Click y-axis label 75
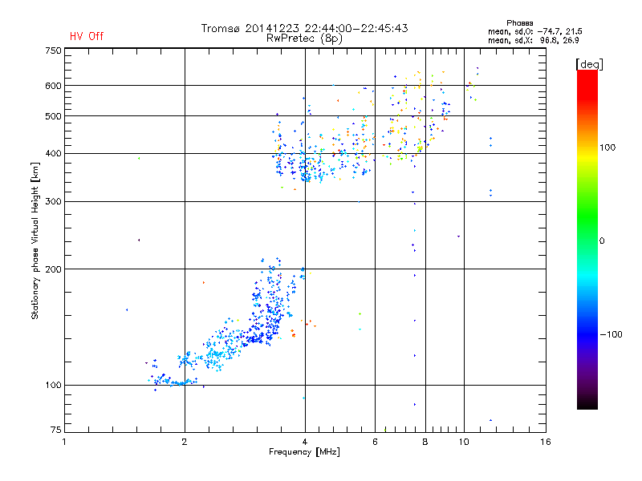The height and width of the screenshot is (481, 642). 55,430
